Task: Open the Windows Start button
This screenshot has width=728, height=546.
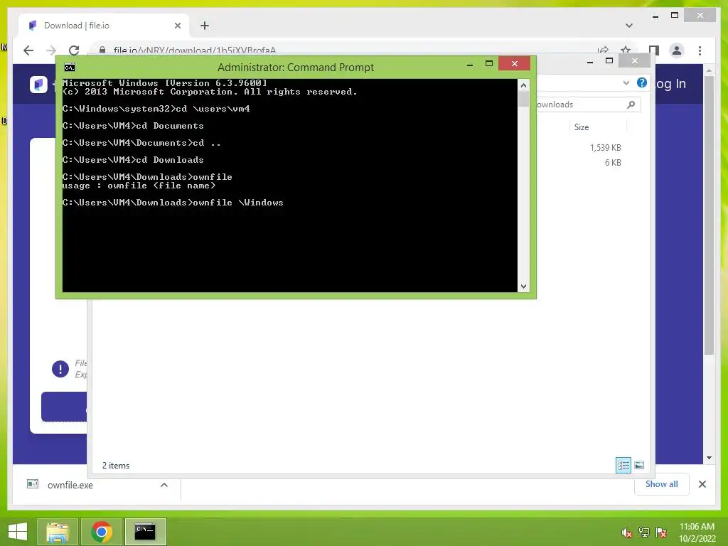Action: [x=18, y=532]
